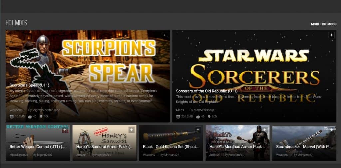Open Sorcerers of the Old Republic (U11) title
This screenshot has width=341, height=168.
(x=207, y=91)
